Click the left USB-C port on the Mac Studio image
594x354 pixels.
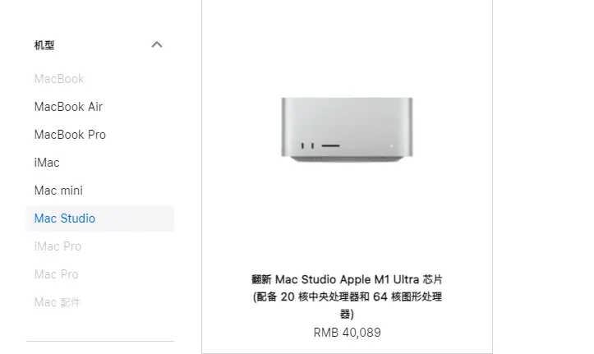point(302,145)
